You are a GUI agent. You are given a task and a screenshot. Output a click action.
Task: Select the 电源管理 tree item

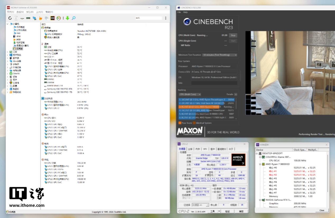(19, 43)
